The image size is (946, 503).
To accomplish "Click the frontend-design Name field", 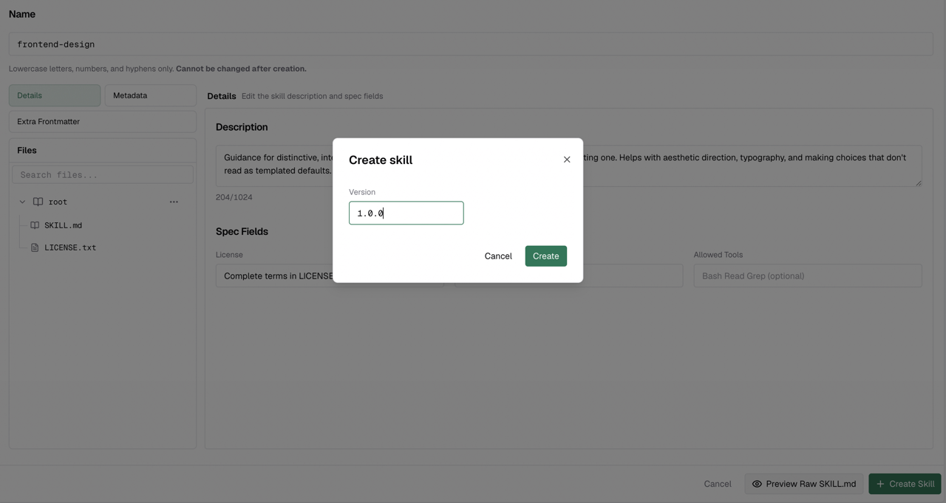I will (471, 44).
